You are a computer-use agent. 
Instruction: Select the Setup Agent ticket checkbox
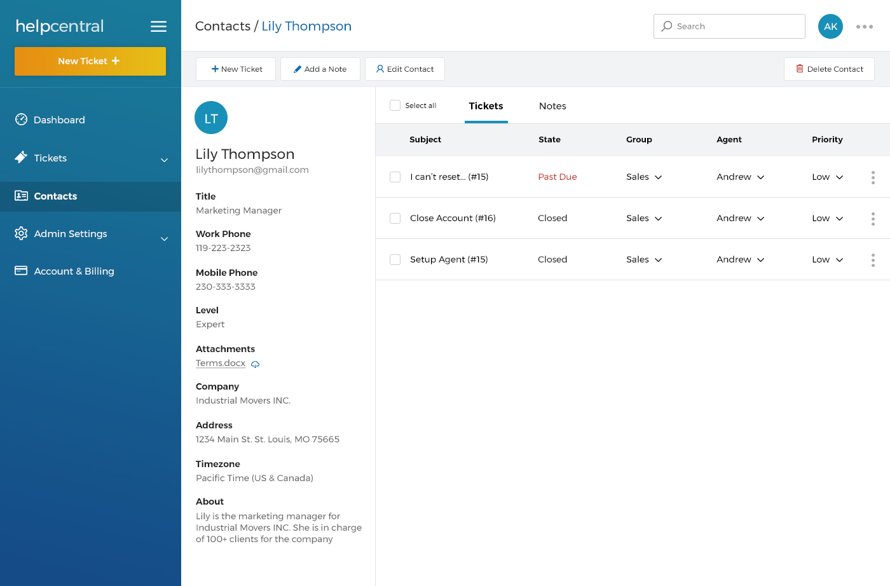pyautogui.click(x=395, y=259)
